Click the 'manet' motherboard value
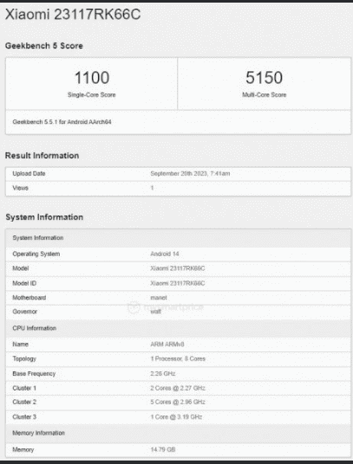353x464 pixels. click(159, 298)
